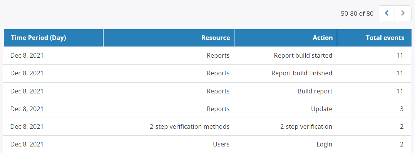Screen dimensions: 415x153
Task: Click the 'Login' action cell
Action: click(324, 144)
